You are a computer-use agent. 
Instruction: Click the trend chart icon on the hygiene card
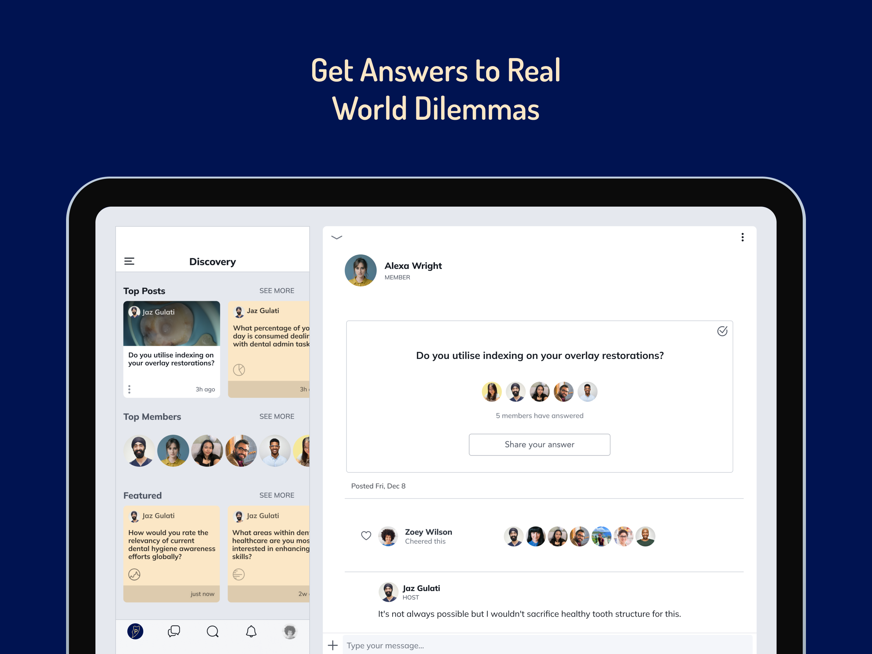coord(134,574)
